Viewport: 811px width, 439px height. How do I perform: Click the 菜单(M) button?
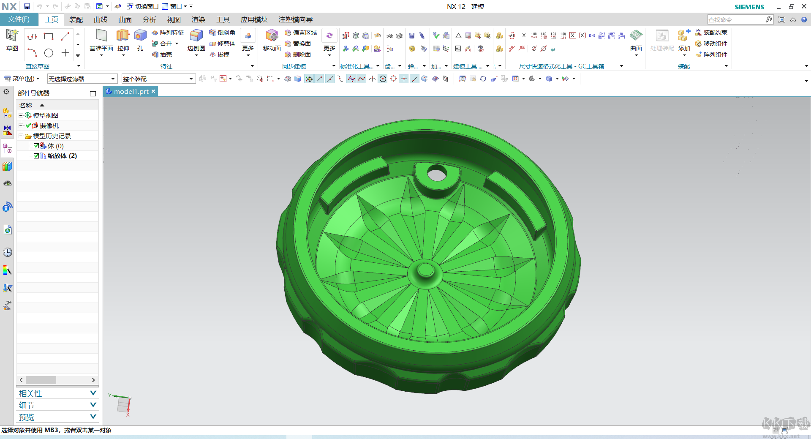(21, 79)
